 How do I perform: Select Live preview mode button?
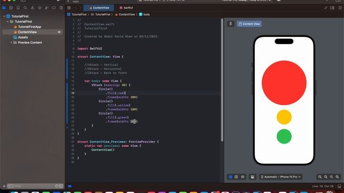pyautogui.click(x=231, y=177)
